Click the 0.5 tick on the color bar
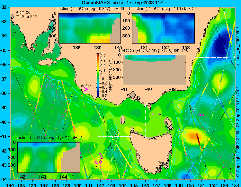The image size is (241, 187). (103, 54)
